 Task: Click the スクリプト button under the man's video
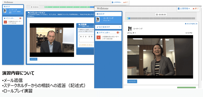click(33, 59)
